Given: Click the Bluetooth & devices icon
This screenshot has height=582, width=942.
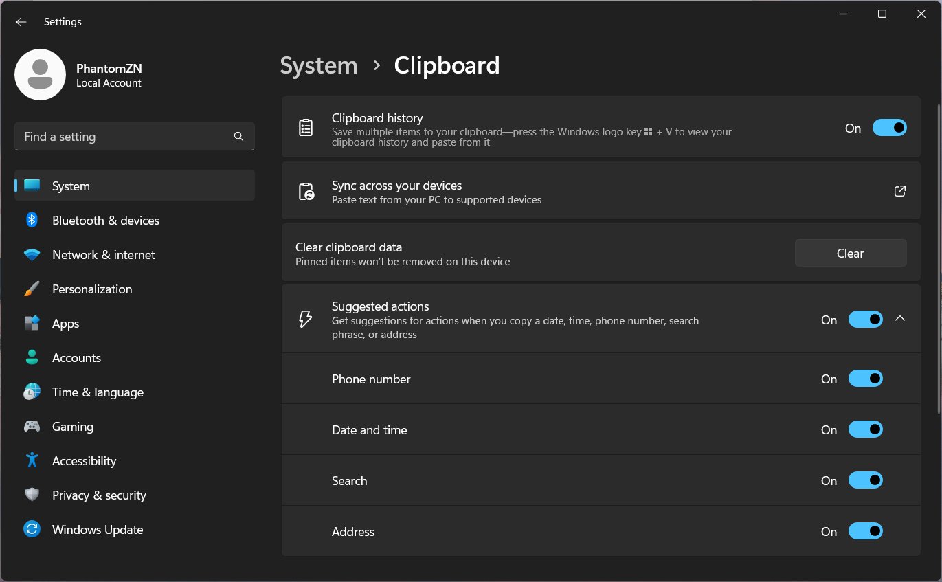Looking at the screenshot, I should [32, 220].
